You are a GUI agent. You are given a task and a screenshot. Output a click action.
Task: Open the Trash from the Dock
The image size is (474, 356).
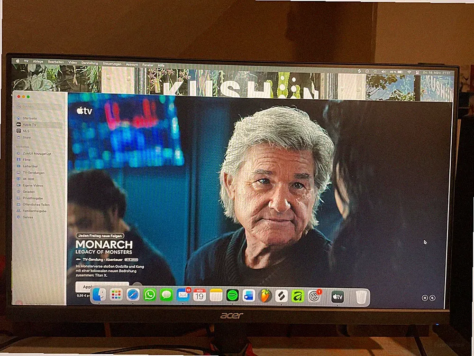tap(361, 297)
